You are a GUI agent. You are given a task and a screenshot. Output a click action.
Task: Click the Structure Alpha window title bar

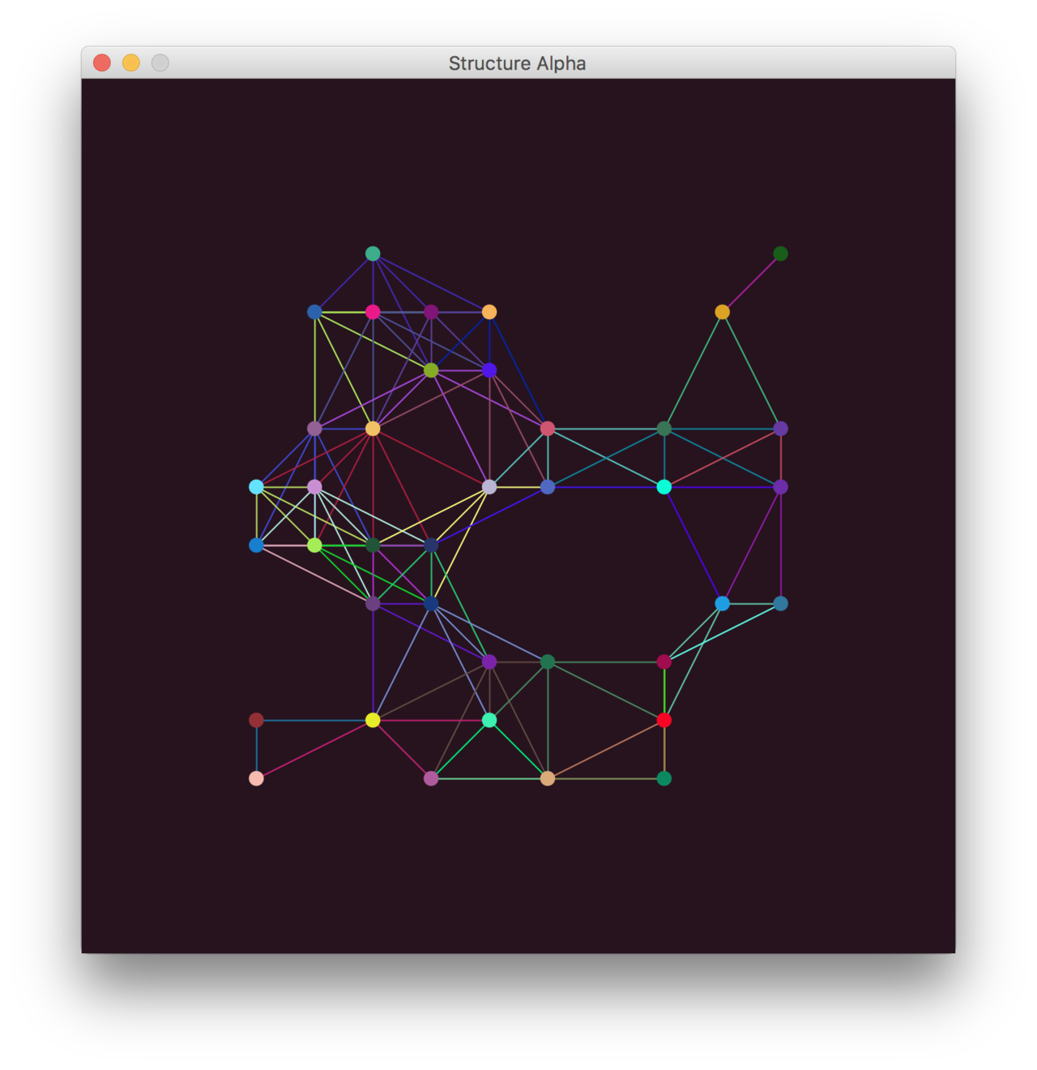518,63
